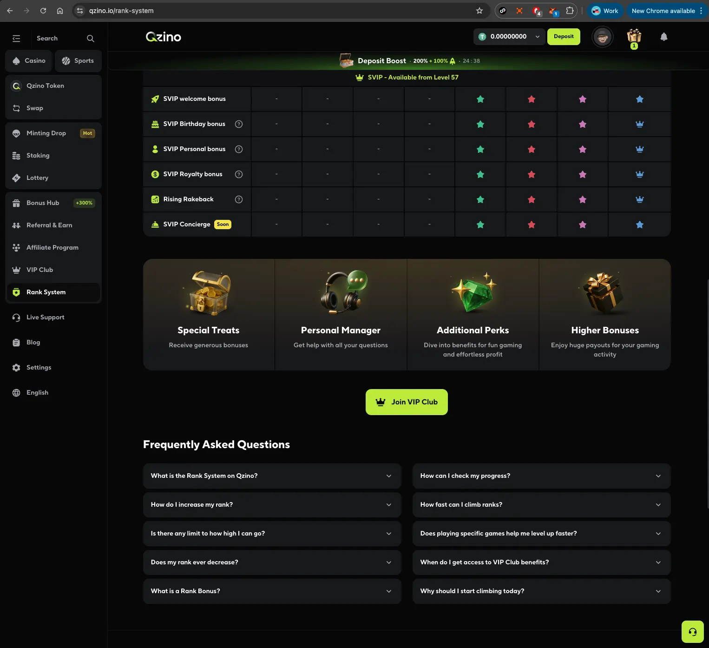Click the help icon beside SVIP Personal bonus
709x648 pixels.
[239, 149]
